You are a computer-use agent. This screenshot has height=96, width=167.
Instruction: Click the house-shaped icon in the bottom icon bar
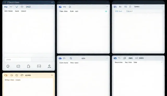click(8, 66)
